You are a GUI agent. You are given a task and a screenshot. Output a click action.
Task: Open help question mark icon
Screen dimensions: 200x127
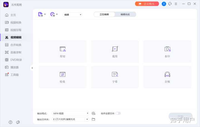(x=11, y=122)
